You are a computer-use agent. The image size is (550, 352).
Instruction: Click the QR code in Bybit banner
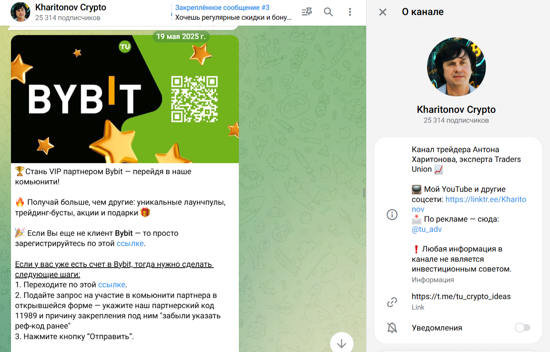click(x=194, y=99)
